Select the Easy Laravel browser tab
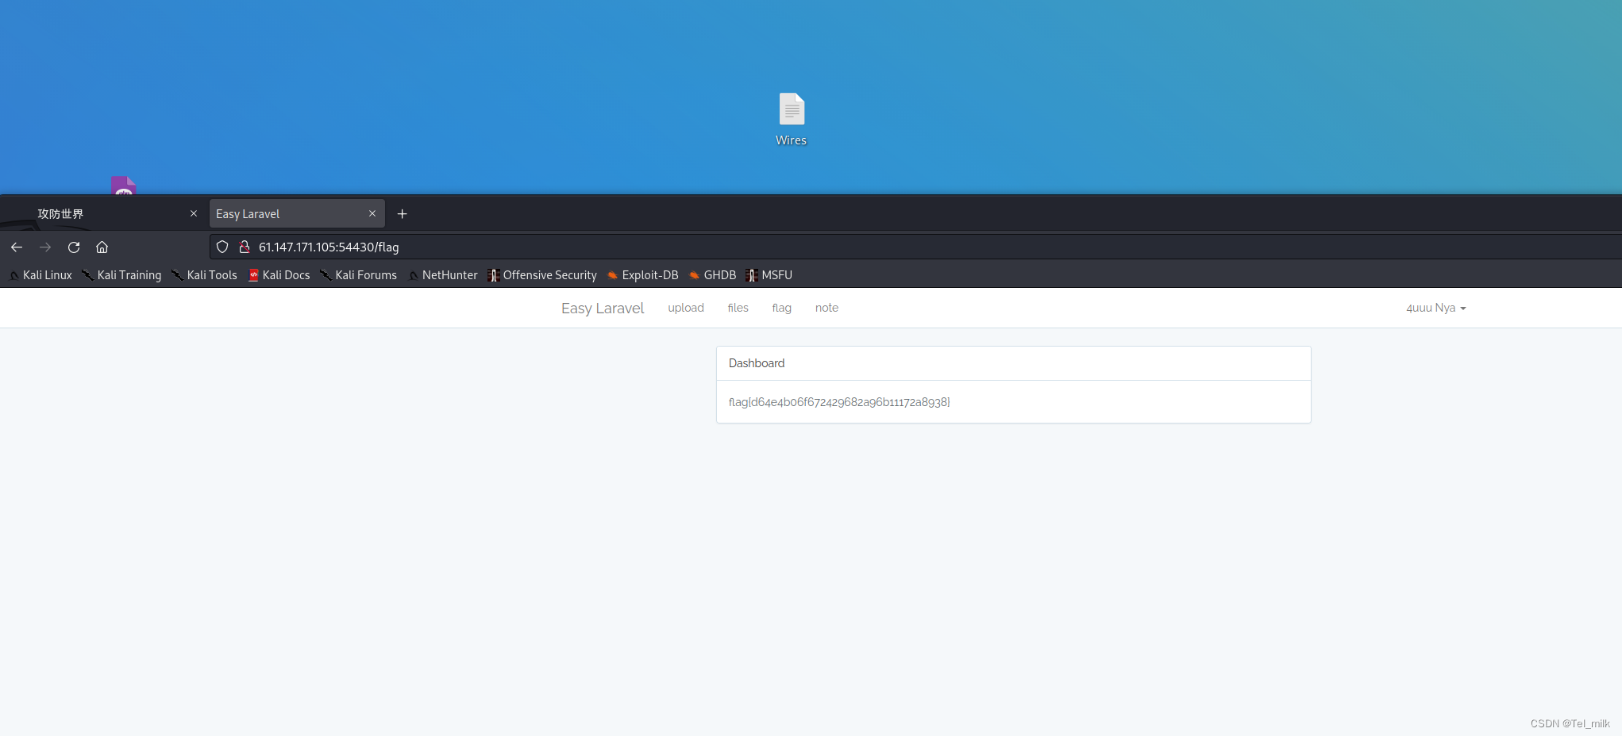The image size is (1622, 736). pos(297,214)
